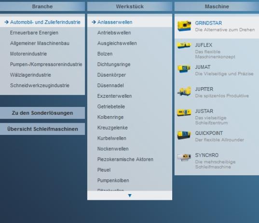Pick Motorenindustrie from Branche list
Screen dimensions: 259x223
[x=28, y=54]
